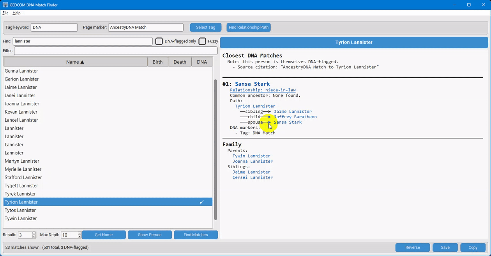
Task: Click the person list vertical scrollbar
Action: [215, 150]
